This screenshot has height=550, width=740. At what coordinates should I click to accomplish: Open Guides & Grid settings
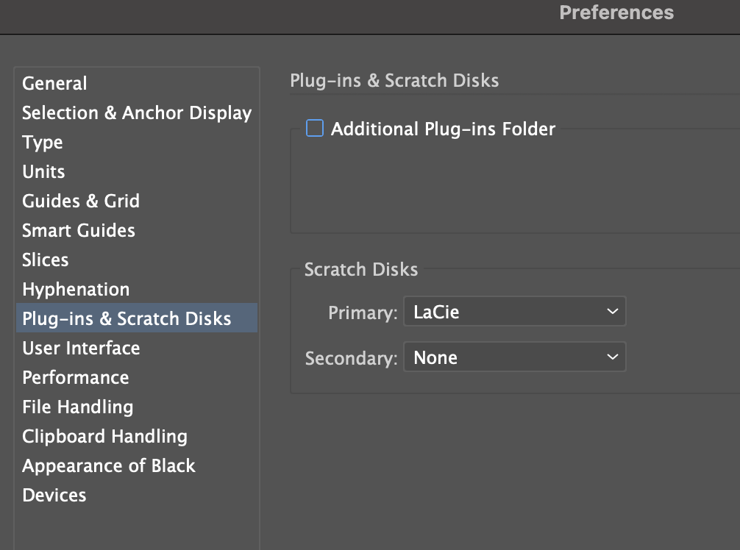81,201
